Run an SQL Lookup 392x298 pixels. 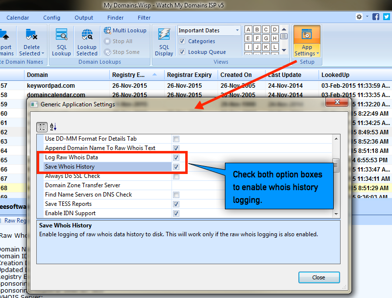[x=62, y=42]
